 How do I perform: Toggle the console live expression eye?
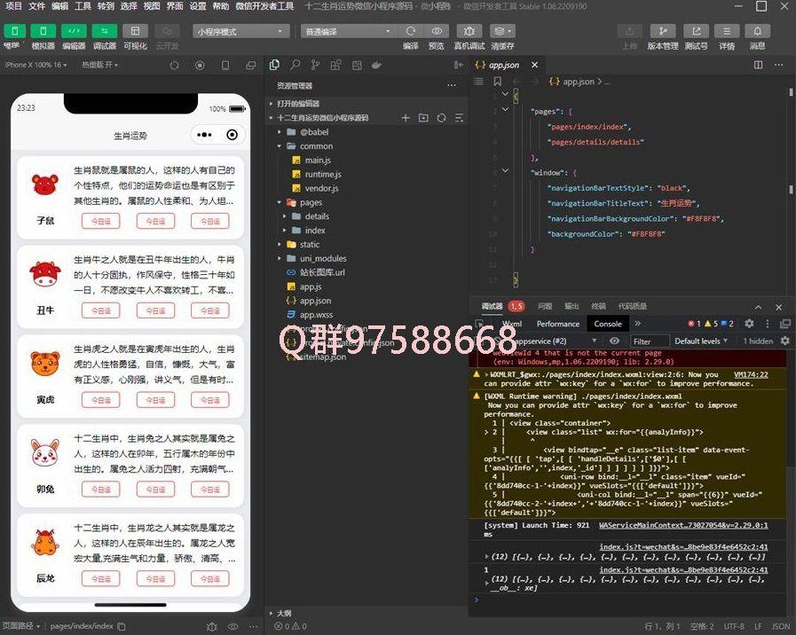coord(614,341)
